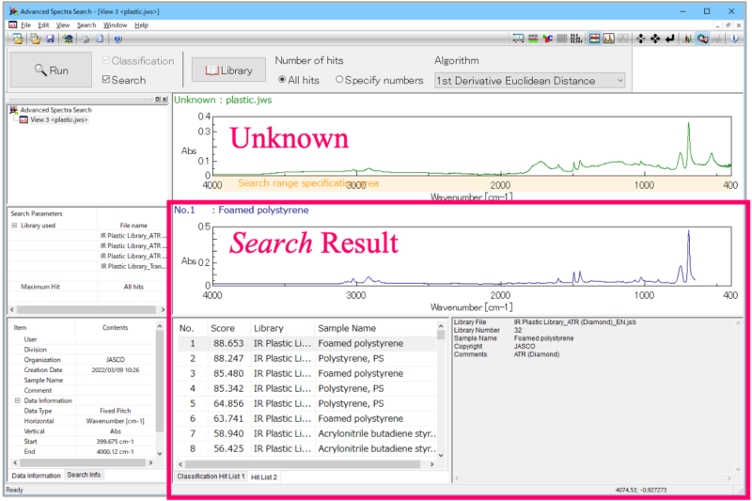This screenshot has width=752, height=501.
Task: Close the tree pane with its small X
Action: (164, 100)
